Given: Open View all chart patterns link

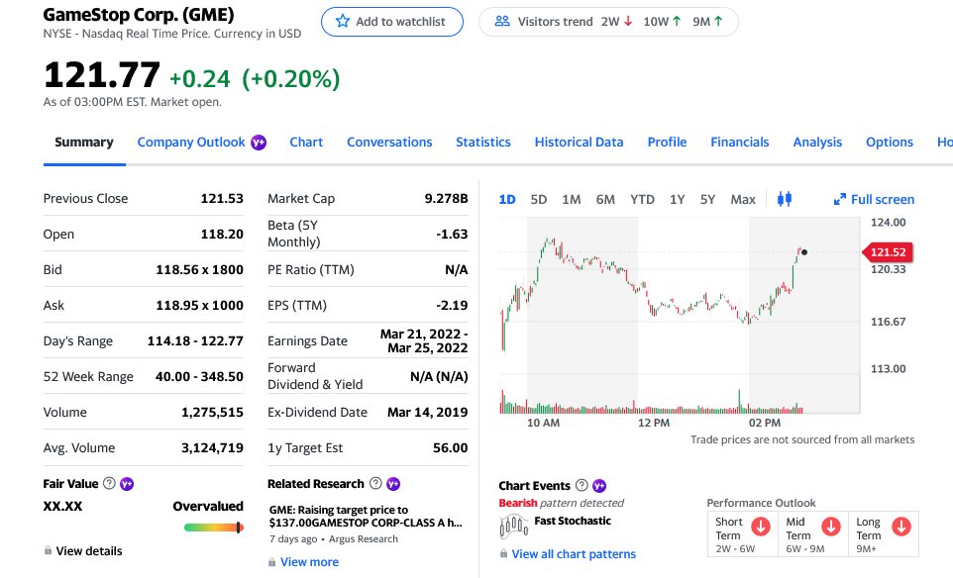Looking at the screenshot, I should click(574, 553).
